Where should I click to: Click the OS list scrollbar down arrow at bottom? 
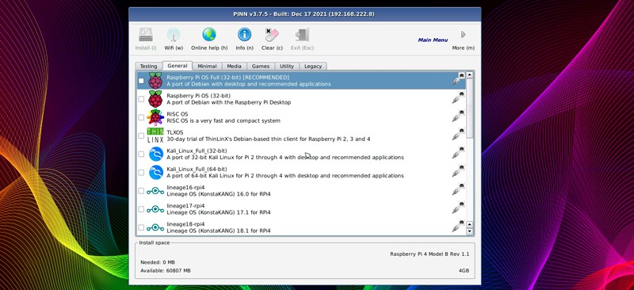pyautogui.click(x=469, y=231)
